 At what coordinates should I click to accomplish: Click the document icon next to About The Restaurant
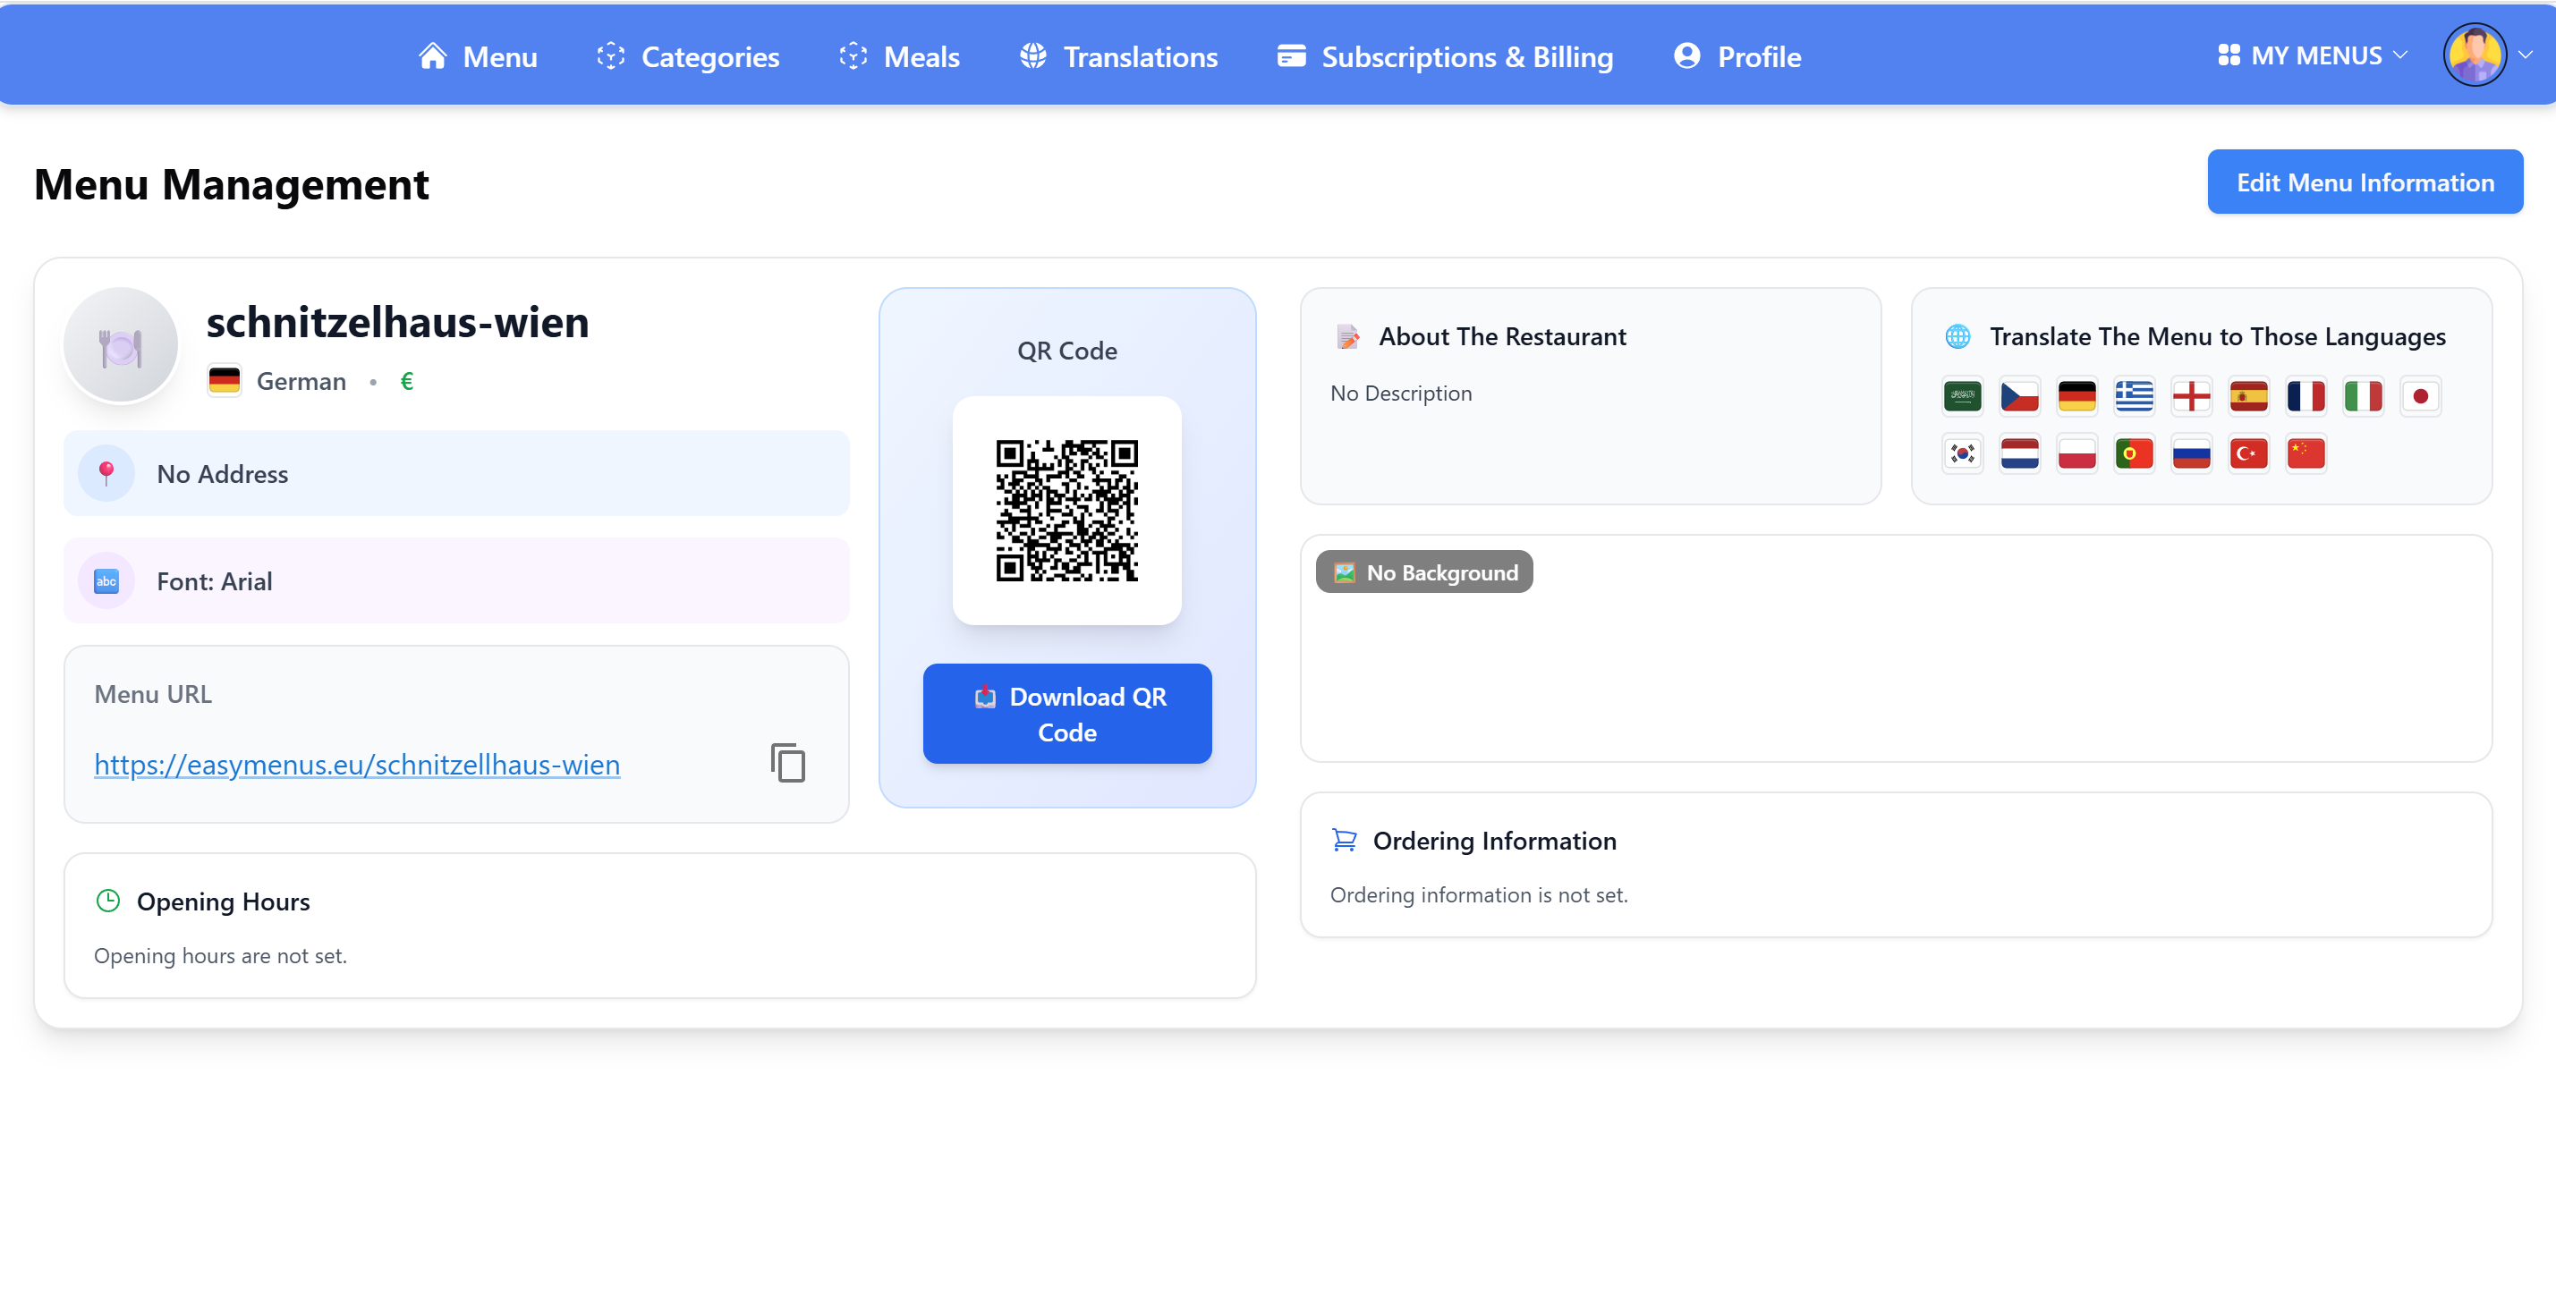point(1347,336)
